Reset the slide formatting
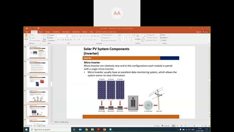 [50, 38]
